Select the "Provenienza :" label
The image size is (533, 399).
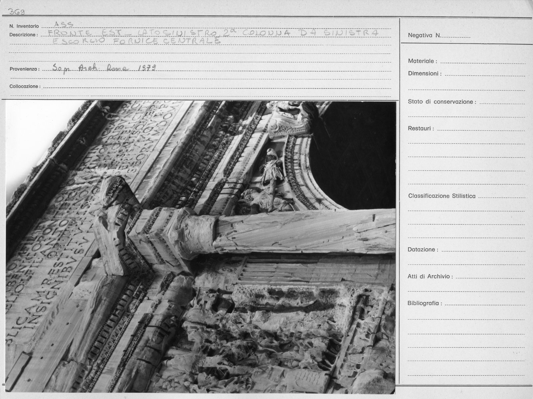(24, 69)
